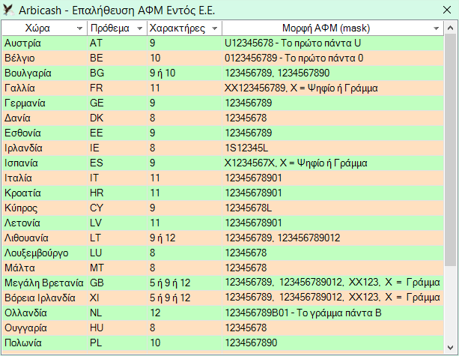Open the Χώρα column filter dropdown
This screenshot has height=356, width=459.
click(79, 28)
